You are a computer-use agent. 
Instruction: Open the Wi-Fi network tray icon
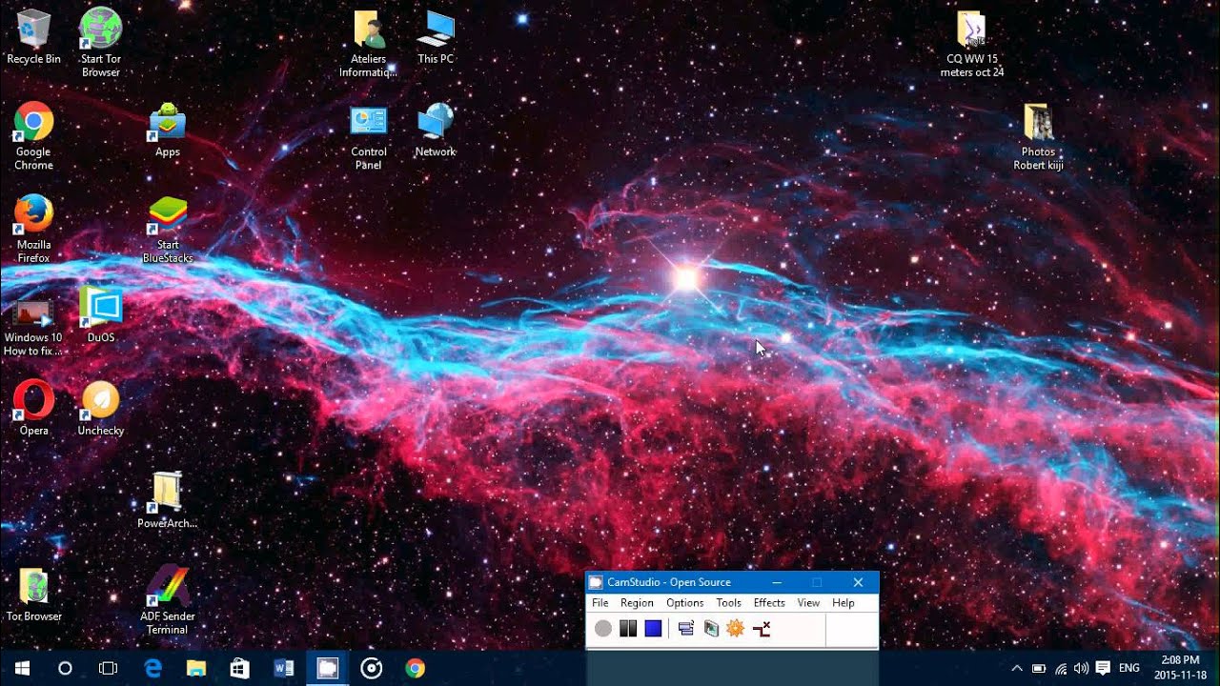[x=1060, y=668]
